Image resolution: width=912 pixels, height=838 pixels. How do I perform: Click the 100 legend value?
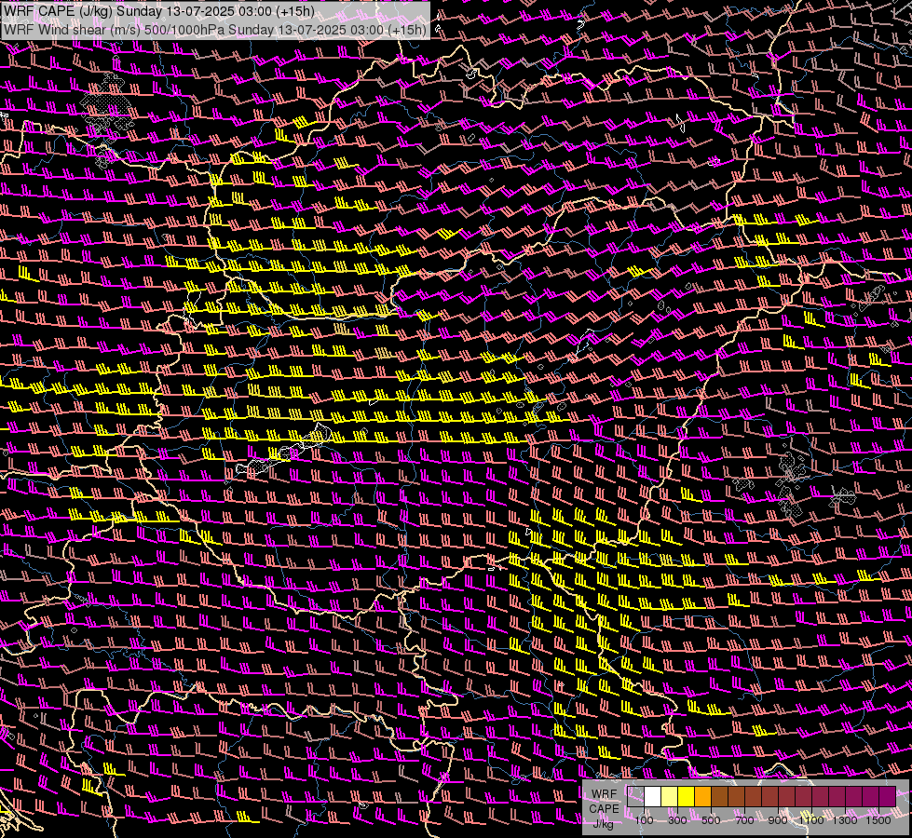point(644,820)
